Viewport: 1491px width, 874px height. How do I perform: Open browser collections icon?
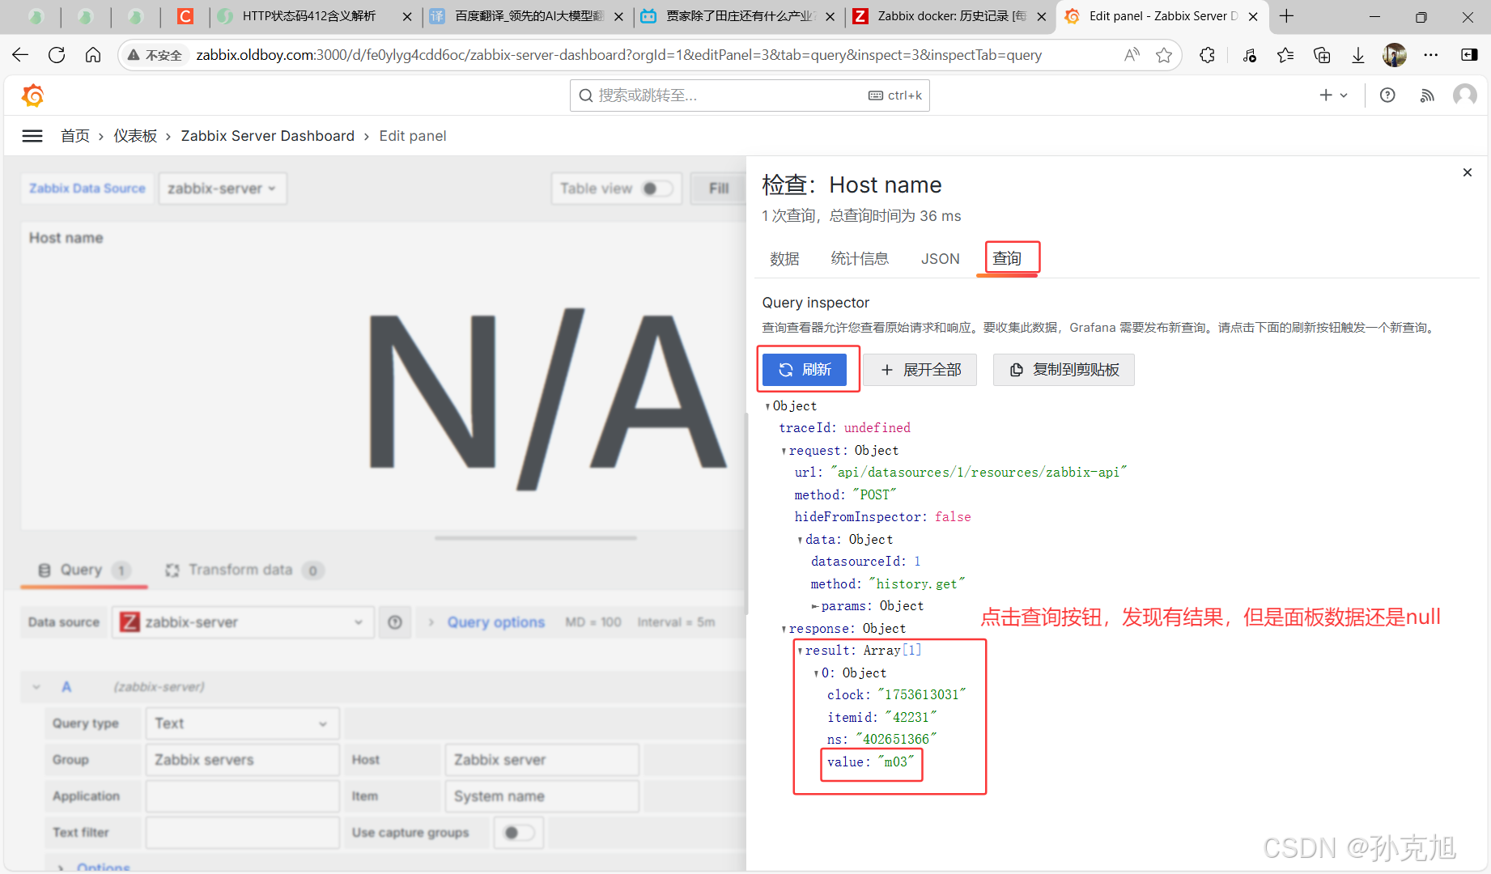[x=1322, y=55]
